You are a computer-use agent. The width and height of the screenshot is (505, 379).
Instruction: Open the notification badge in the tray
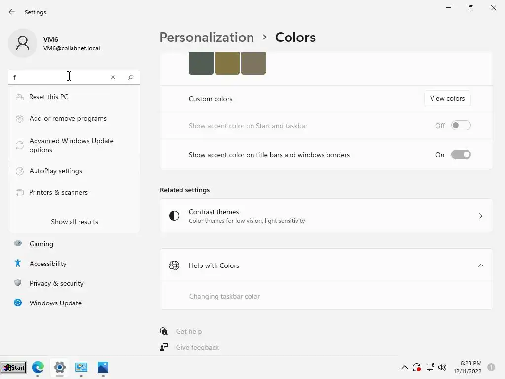click(491, 367)
